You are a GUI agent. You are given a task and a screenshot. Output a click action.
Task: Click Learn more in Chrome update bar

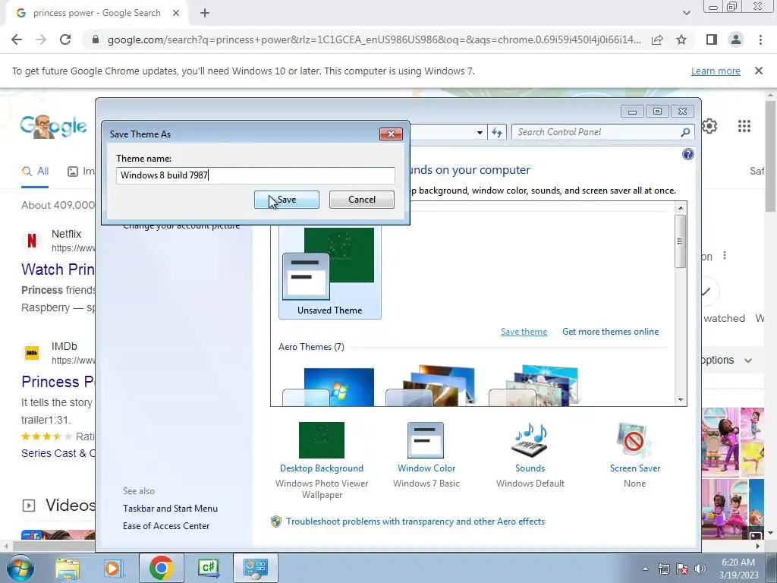coord(716,71)
